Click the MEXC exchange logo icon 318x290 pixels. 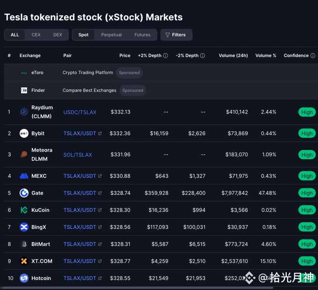tap(24, 176)
